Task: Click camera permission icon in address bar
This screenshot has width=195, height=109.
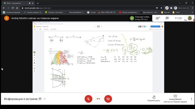Action: tap(157, 8)
